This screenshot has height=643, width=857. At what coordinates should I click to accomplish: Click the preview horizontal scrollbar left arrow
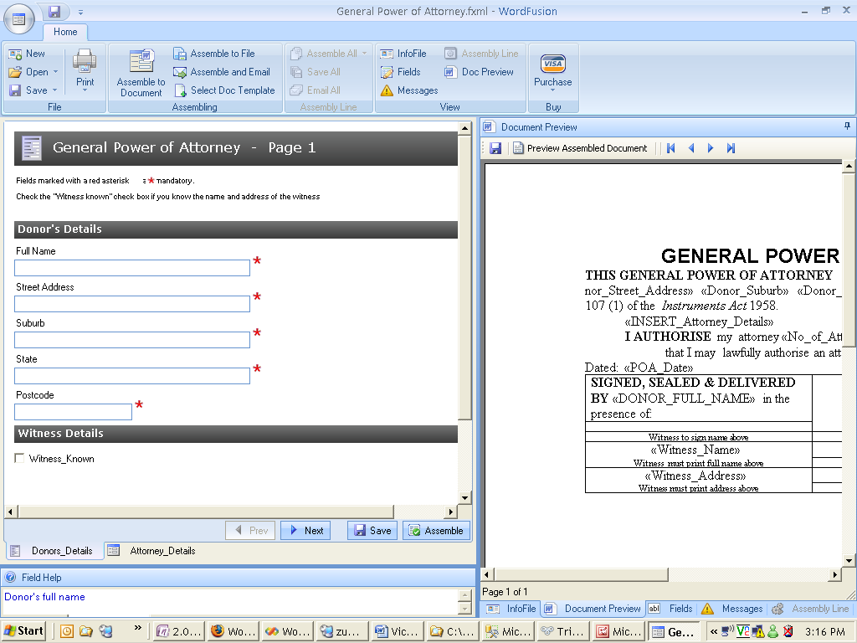(x=487, y=574)
